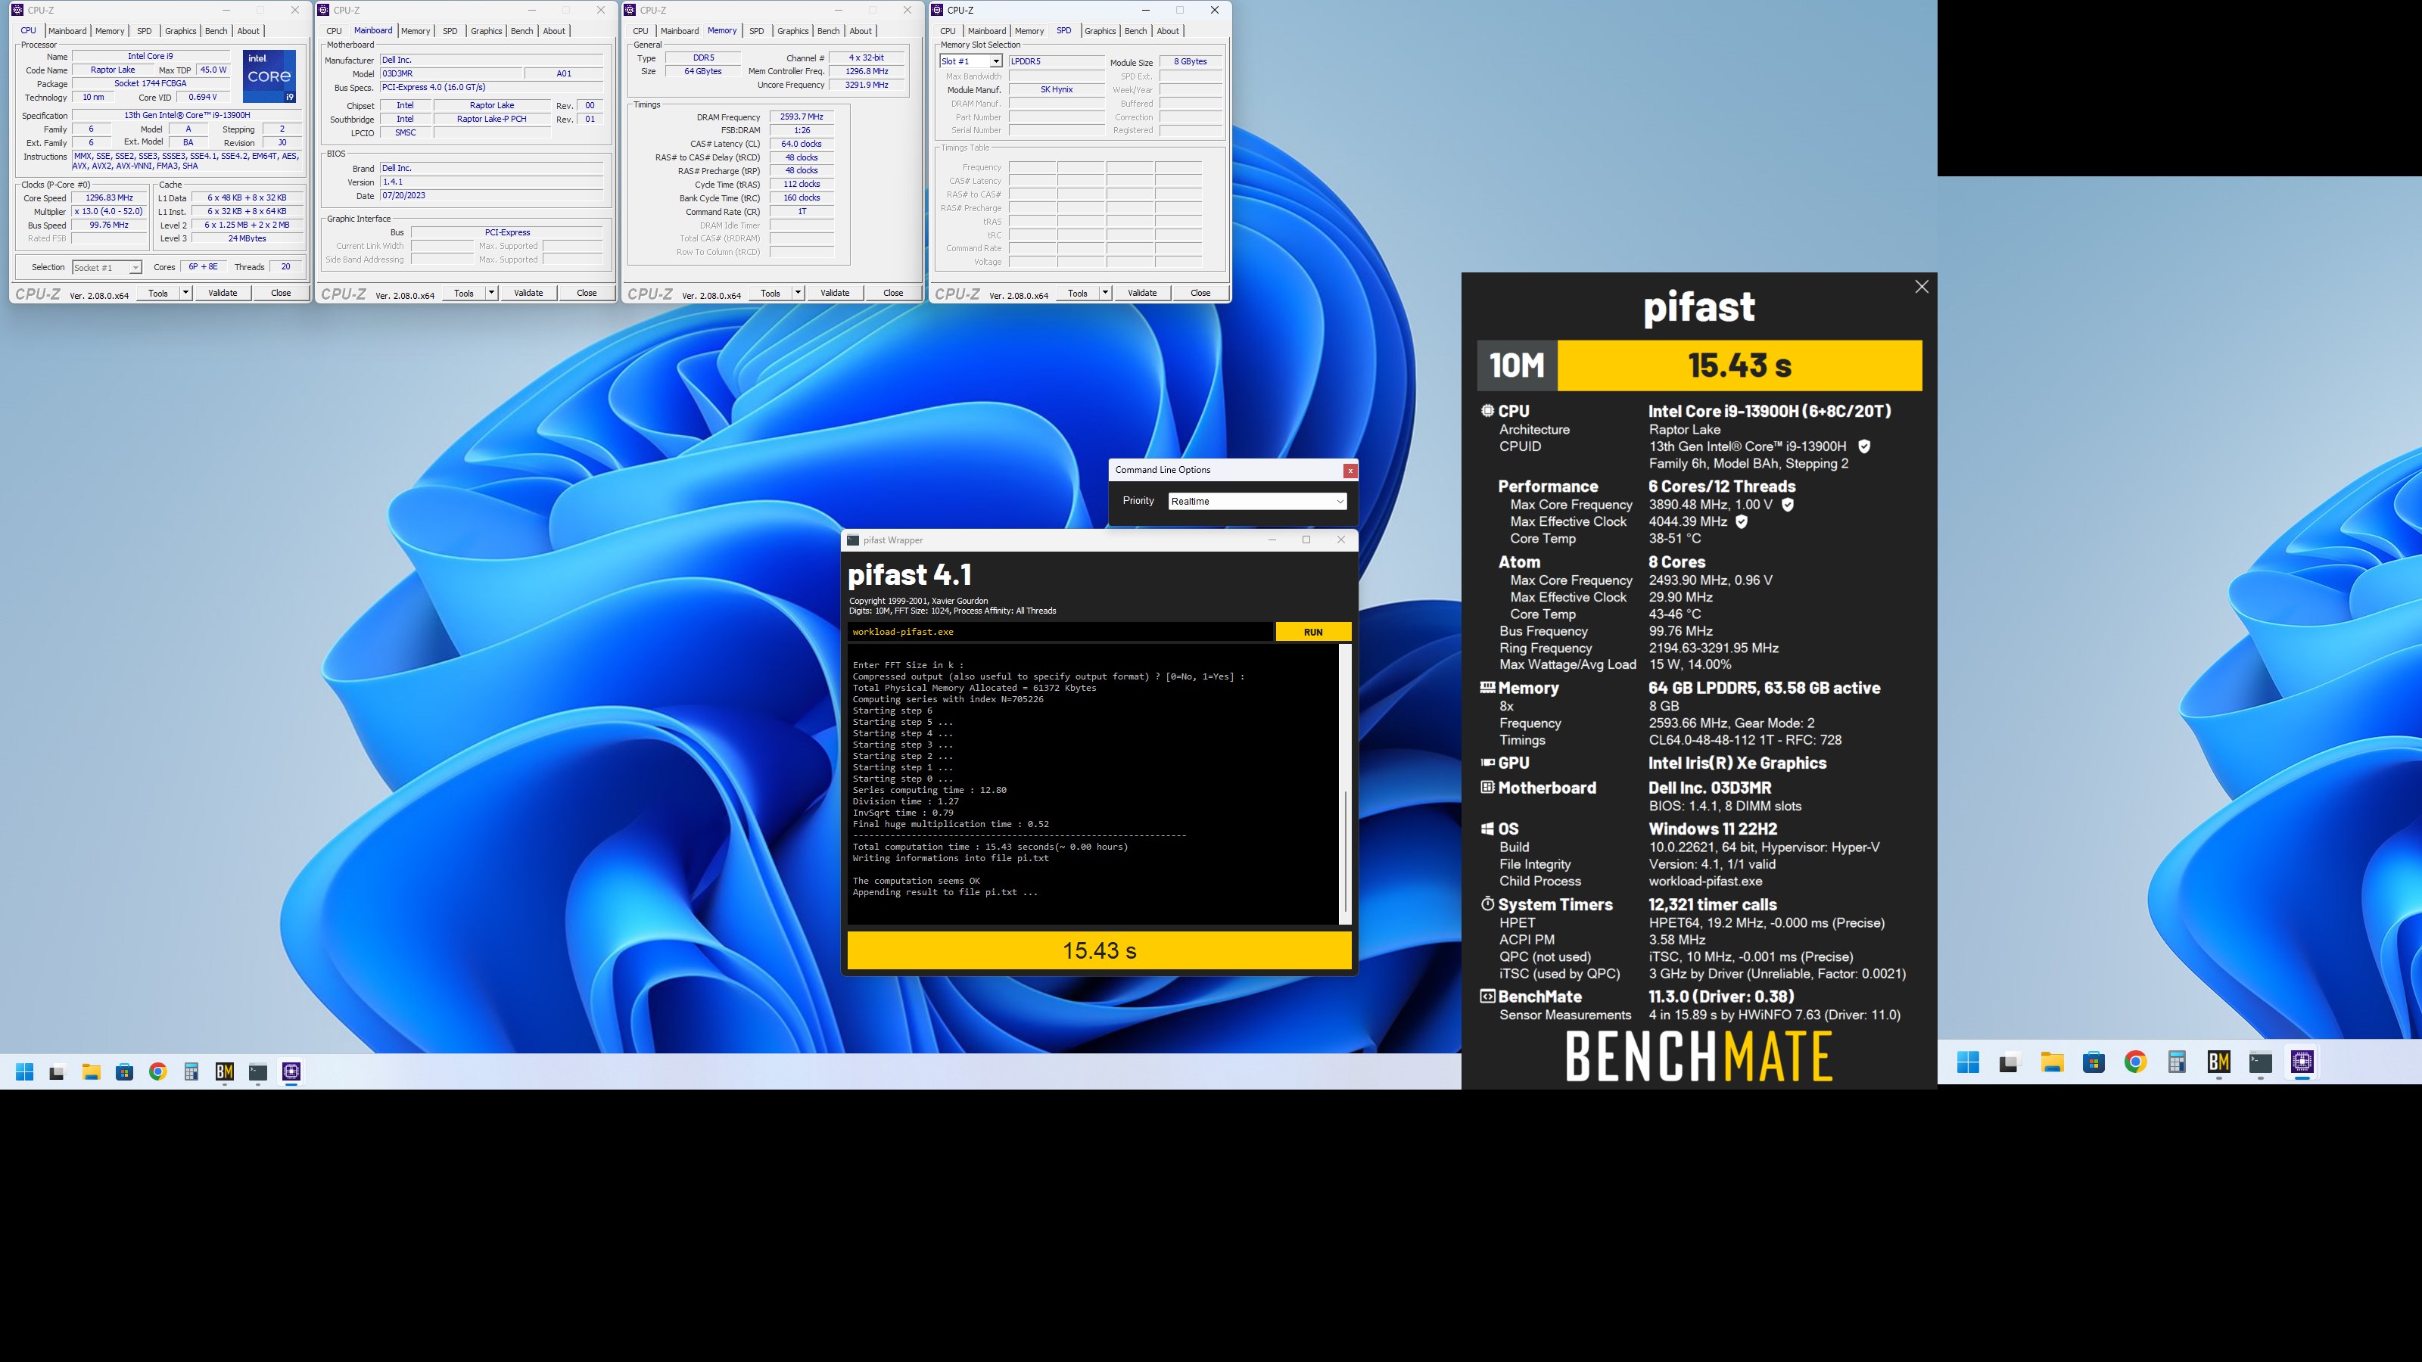Click the purple CPU-Z icon on the left taskbar
The height and width of the screenshot is (1362, 2422).
291,1071
